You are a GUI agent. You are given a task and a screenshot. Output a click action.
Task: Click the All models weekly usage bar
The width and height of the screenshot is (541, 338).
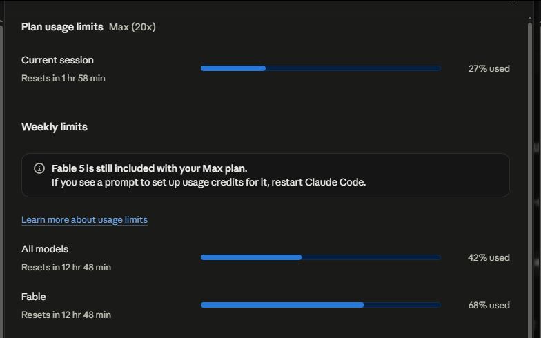point(320,257)
